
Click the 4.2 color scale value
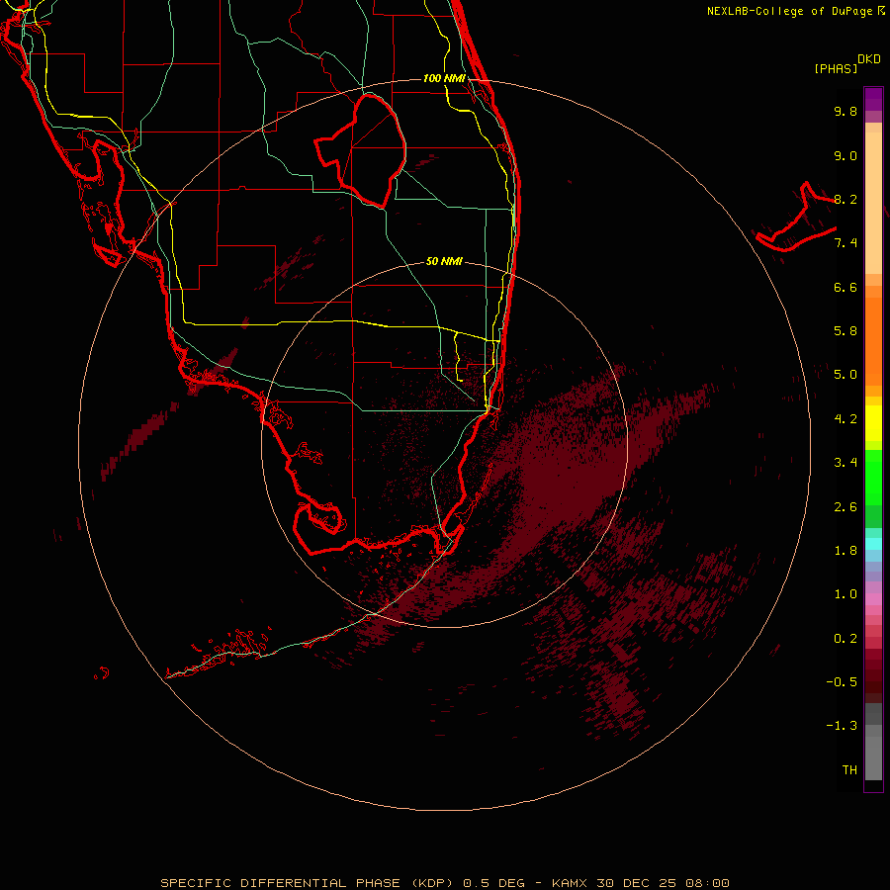coord(845,419)
